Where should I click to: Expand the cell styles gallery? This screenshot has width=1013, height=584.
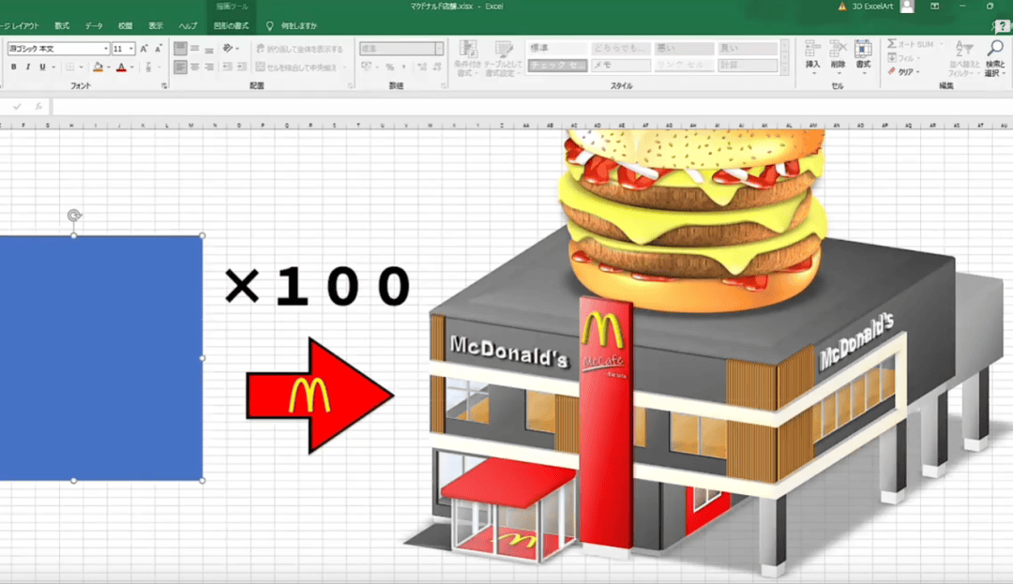pos(784,71)
